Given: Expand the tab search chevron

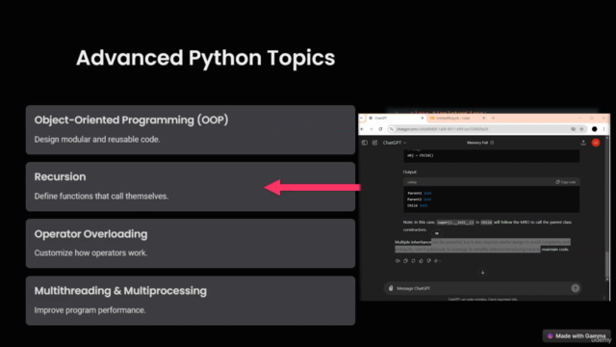Looking at the screenshot, I should [362, 118].
